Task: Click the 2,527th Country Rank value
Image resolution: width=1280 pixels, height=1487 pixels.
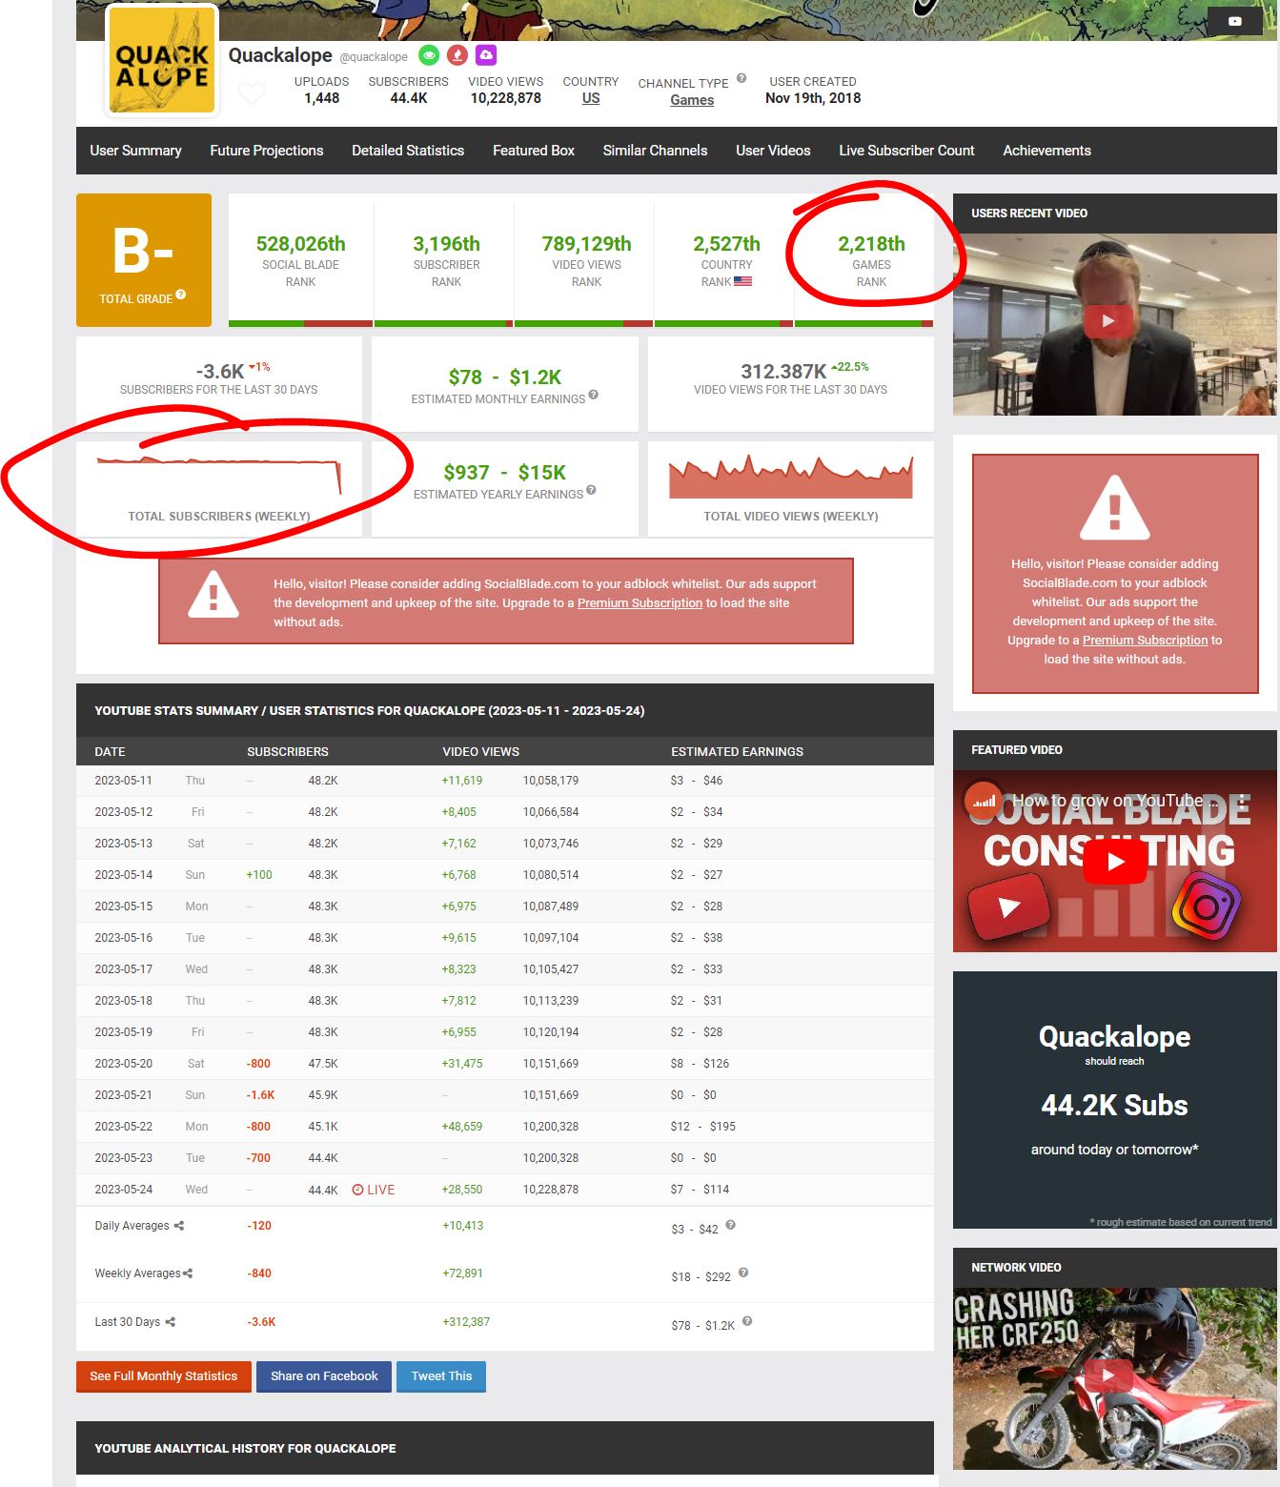Action: [726, 244]
